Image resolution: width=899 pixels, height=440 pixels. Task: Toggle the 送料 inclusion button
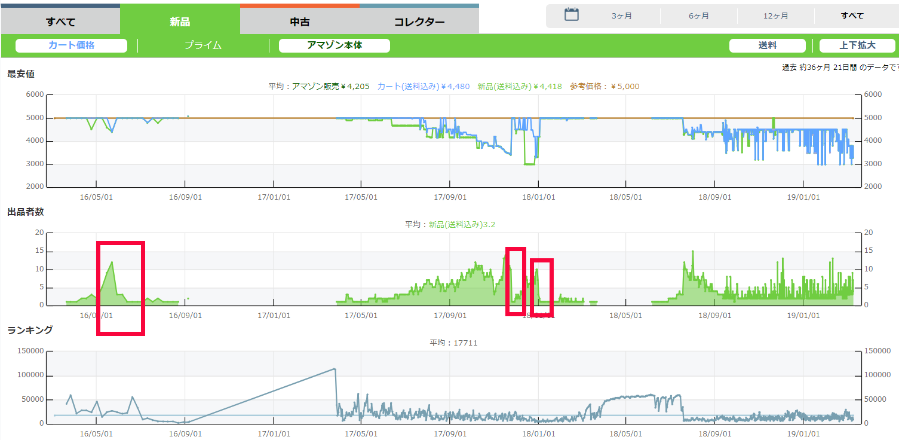[x=767, y=45]
